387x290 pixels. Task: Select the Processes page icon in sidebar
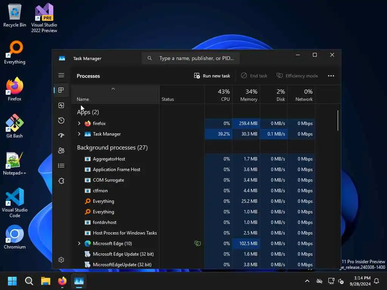[x=61, y=90]
